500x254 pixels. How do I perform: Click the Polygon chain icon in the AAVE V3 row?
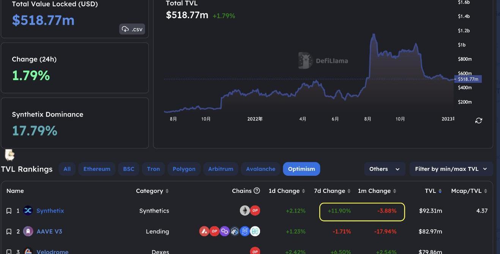click(225, 231)
